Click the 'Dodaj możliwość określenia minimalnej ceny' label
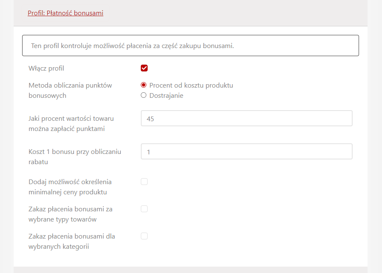The image size is (382, 273). [x=70, y=187]
